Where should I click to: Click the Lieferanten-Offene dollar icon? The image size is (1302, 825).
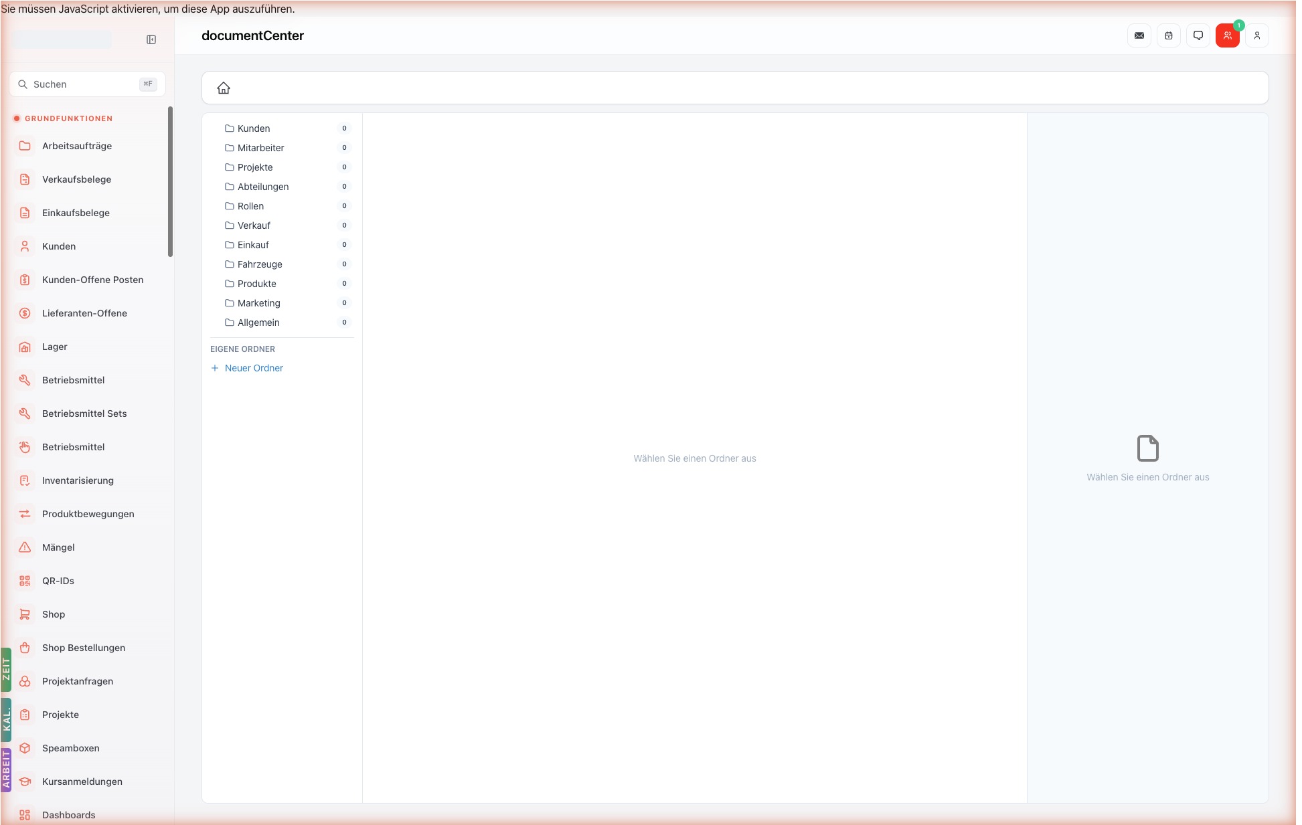click(x=25, y=313)
